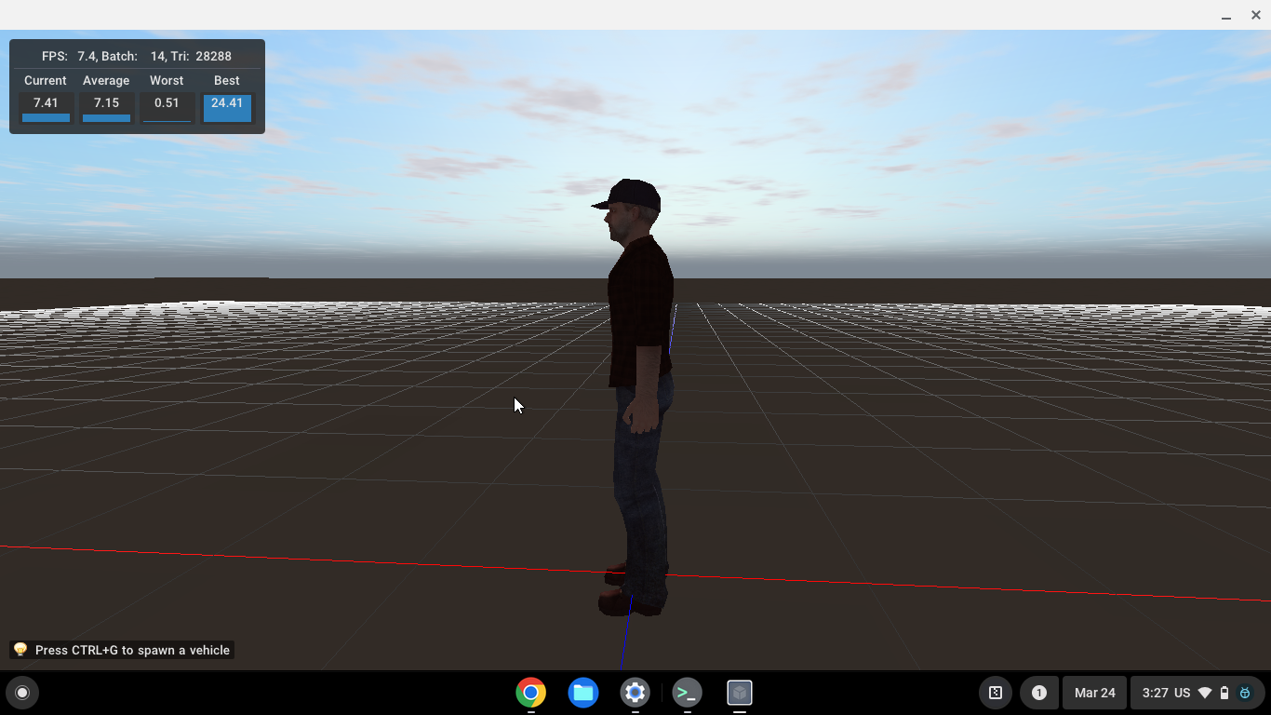This screenshot has height=715, width=1271.
Task: Click the Worst FPS value 0.51
Action: 167,103
